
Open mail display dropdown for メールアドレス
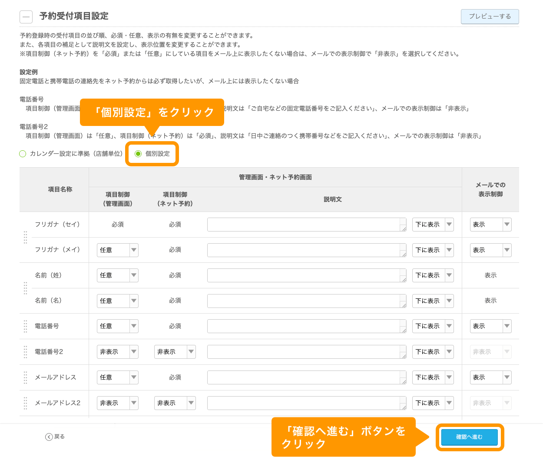tap(491, 377)
